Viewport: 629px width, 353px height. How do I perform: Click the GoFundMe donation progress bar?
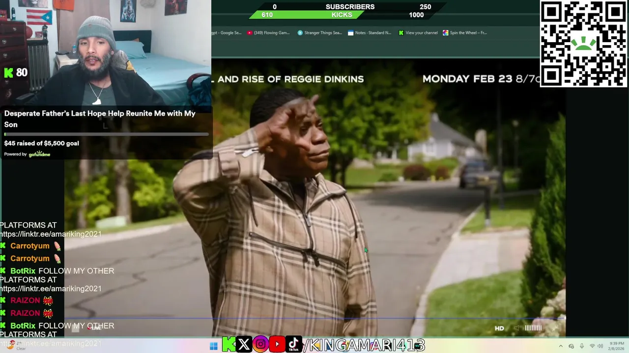point(106,134)
